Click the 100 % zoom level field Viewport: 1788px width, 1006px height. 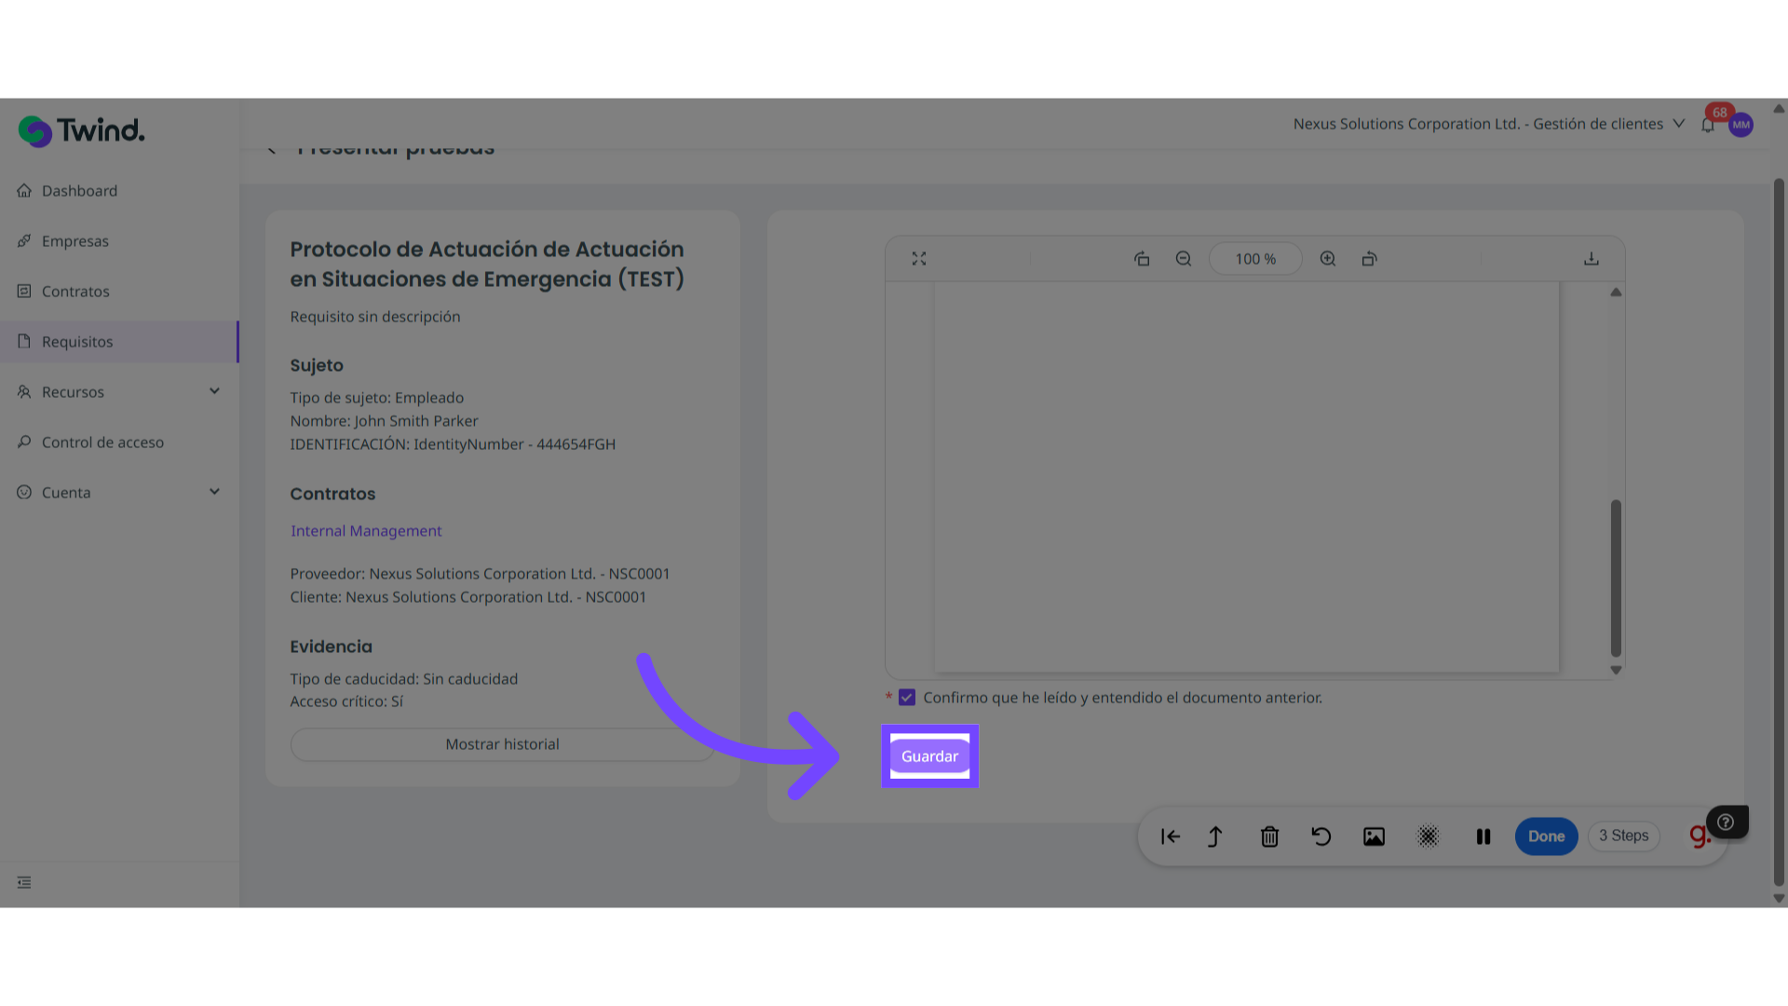[x=1255, y=259]
